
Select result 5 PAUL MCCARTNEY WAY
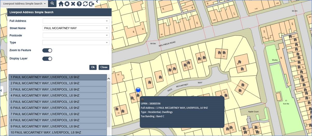(58, 102)
